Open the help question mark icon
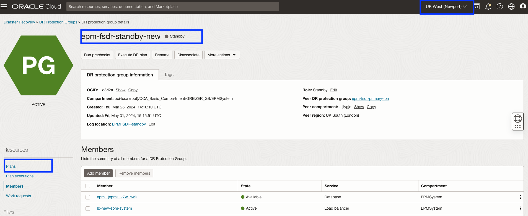Viewport: 528px width, 216px height. 500,6
